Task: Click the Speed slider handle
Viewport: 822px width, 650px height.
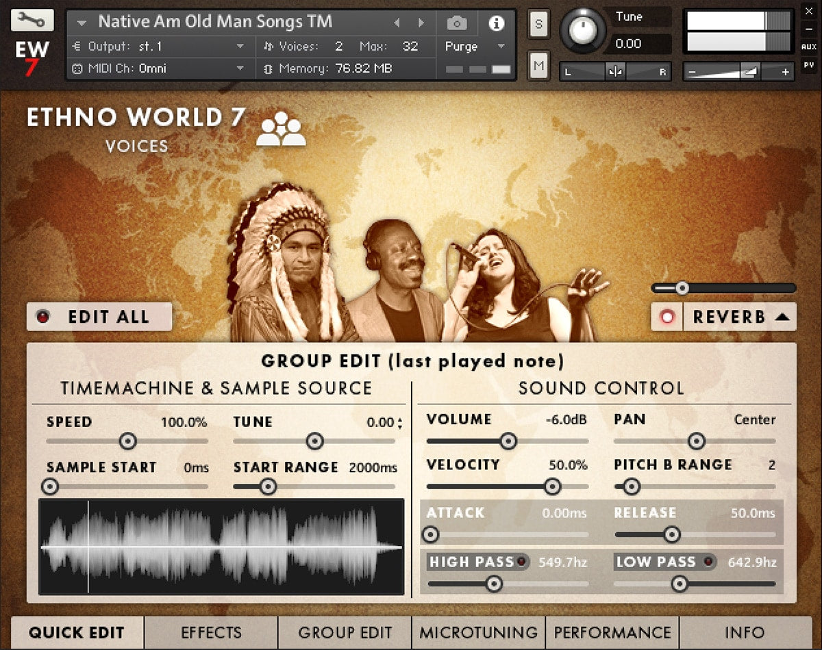Action: pyautogui.click(x=127, y=441)
